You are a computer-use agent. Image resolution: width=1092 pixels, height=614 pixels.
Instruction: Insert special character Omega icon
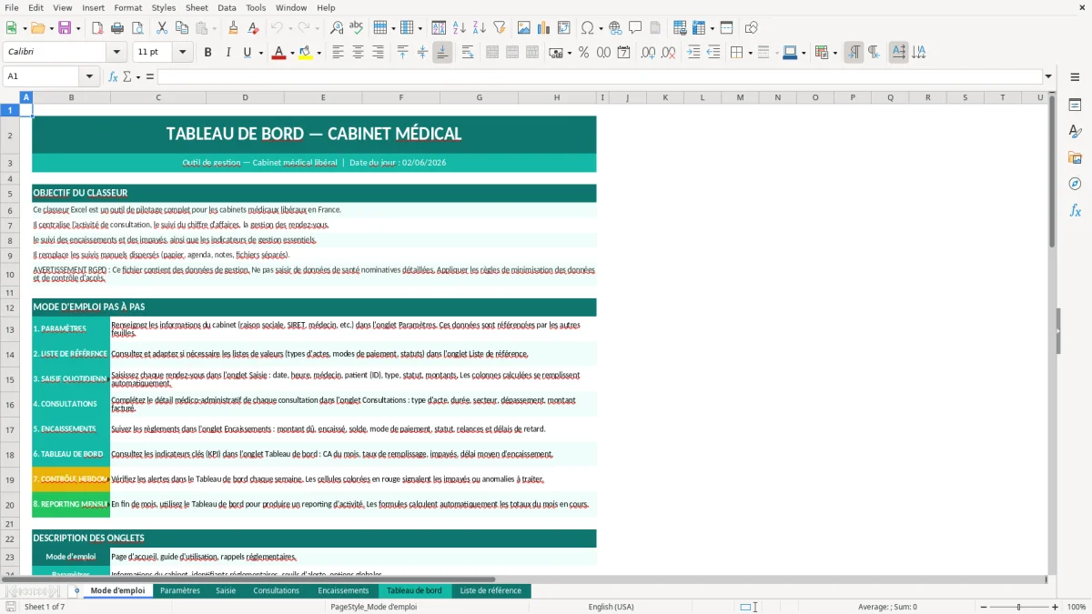point(587,28)
